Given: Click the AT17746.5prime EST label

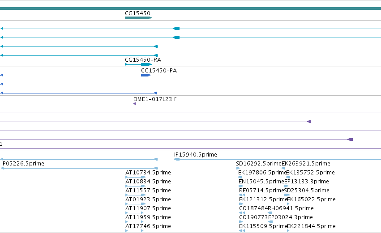Looking at the screenshot, I should tap(148, 226).
